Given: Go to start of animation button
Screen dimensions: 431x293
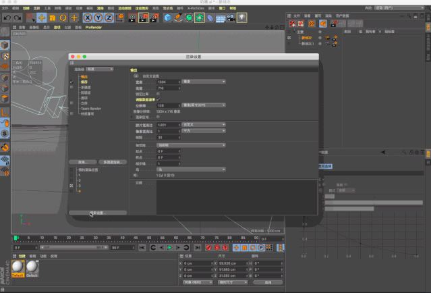Looking at the screenshot, I should coord(142,248).
